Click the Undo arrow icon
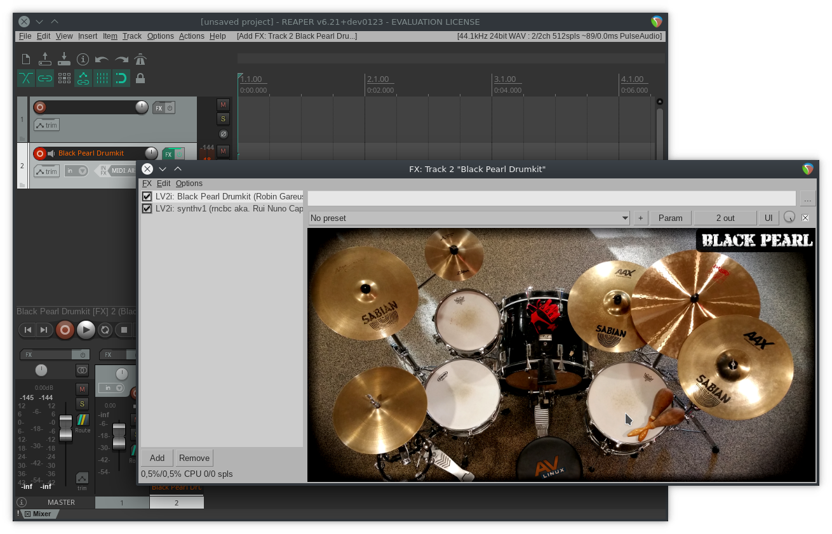 [102, 59]
